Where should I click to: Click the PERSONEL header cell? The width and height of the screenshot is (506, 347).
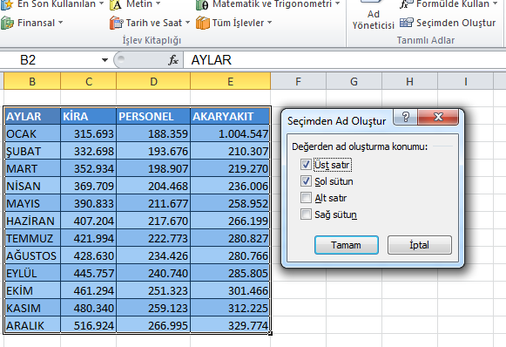pyautogui.click(x=153, y=116)
